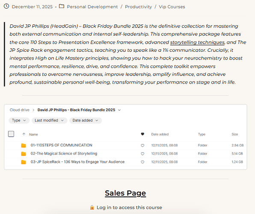Open the Personal Development category link
255x214 pixels.
[92, 7]
